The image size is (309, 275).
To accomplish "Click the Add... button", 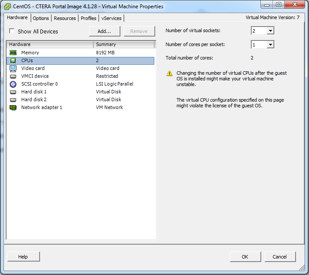I will click(x=104, y=31).
